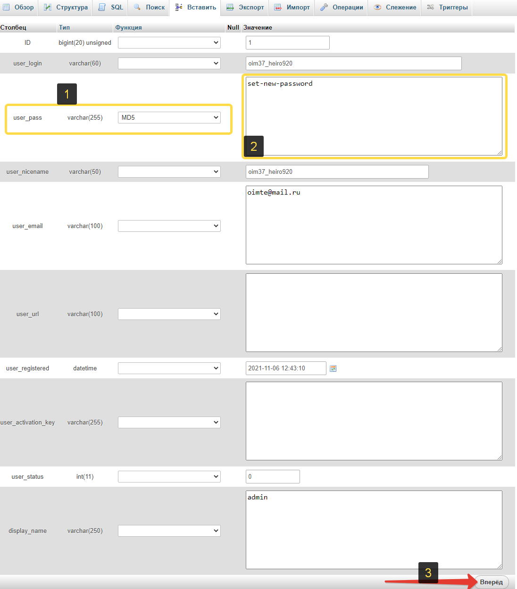Click the int(11) type text
The width and height of the screenshot is (517, 589).
pos(85,476)
